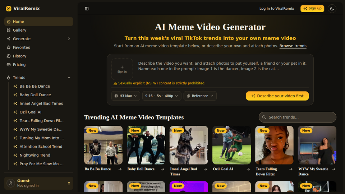Click the History clock icon
Screen dimensions: 345x194
(9, 56)
